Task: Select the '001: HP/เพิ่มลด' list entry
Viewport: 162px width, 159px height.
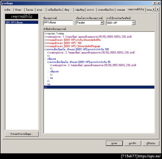Action: pos(22,22)
